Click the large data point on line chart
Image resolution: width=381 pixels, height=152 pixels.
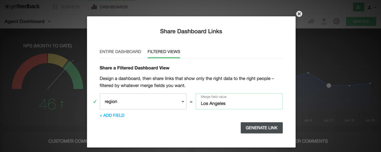click(x=329, y=86)
